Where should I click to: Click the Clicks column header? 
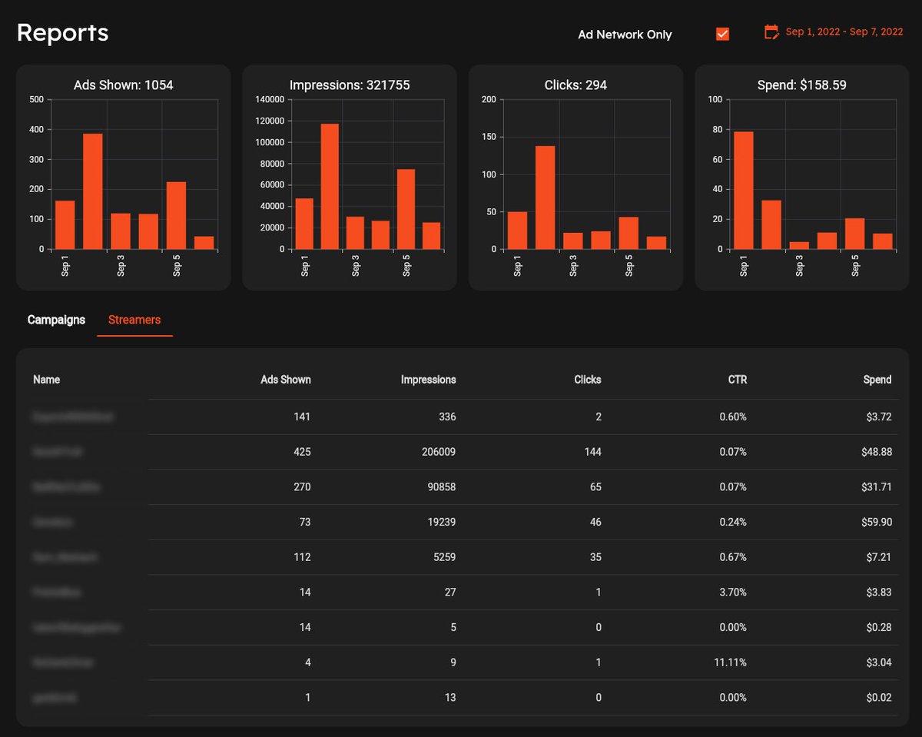(588, 380)
